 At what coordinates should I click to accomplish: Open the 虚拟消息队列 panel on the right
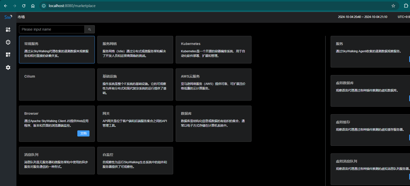[370, 169]
